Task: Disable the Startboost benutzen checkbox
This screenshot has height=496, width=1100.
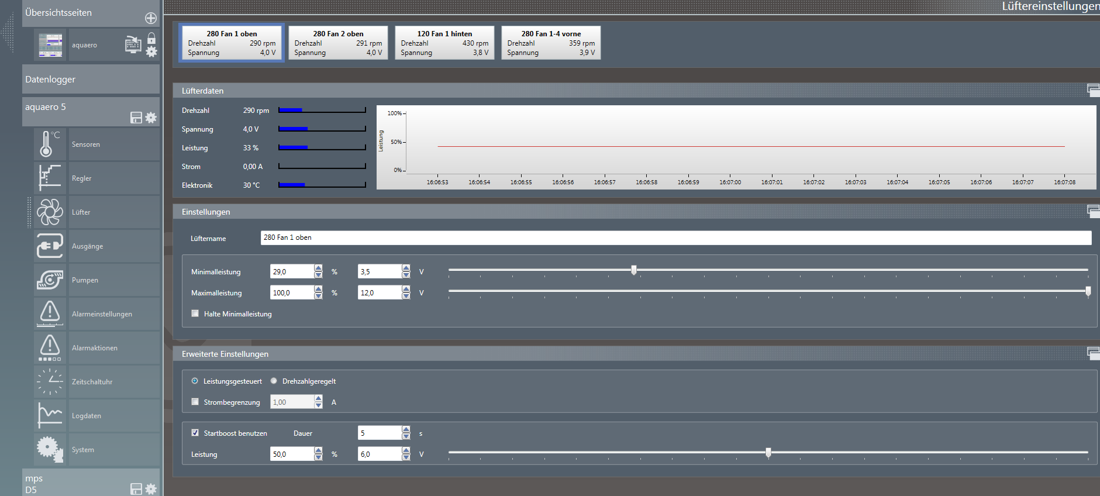Action: click(x=195, y=433)
